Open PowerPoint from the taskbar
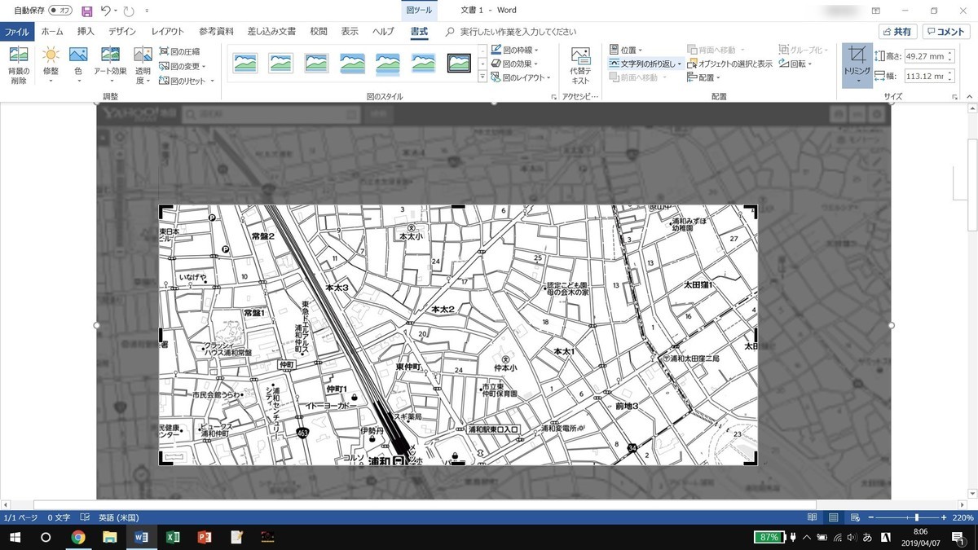This screenshot has width=978, height=550. click(205, 537)
